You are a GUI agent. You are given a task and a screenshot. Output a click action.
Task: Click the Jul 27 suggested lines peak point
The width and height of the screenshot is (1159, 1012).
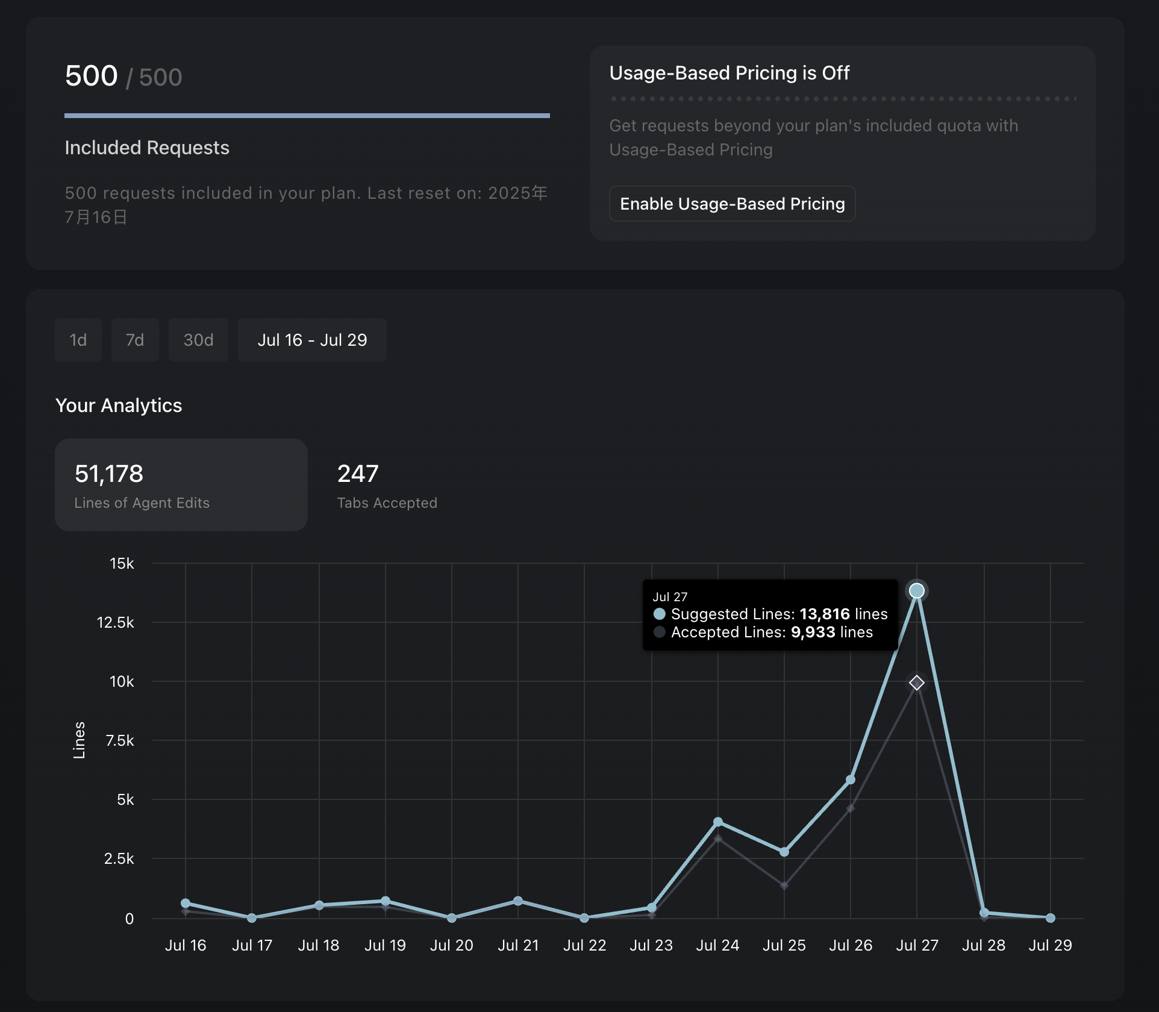tap(916, 590)
